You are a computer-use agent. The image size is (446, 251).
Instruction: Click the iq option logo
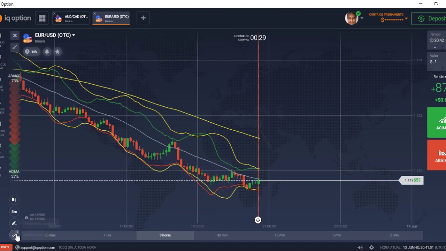16,18
